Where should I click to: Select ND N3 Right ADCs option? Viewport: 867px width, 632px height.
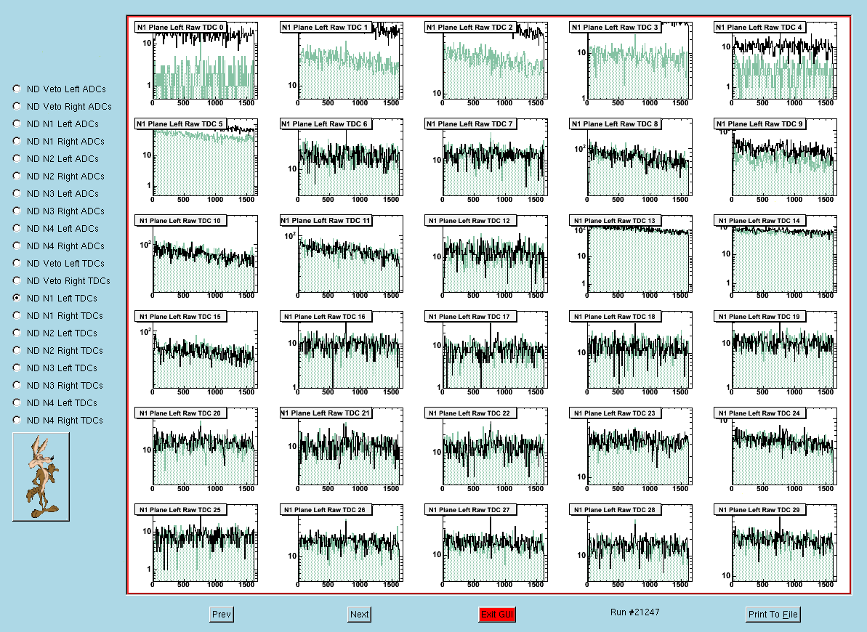17,211
